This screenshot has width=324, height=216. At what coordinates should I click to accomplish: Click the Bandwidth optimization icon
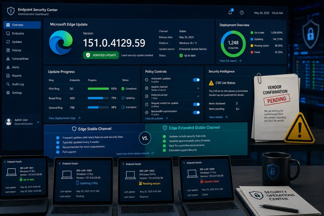pyautogui.click(x=147, y=112)
